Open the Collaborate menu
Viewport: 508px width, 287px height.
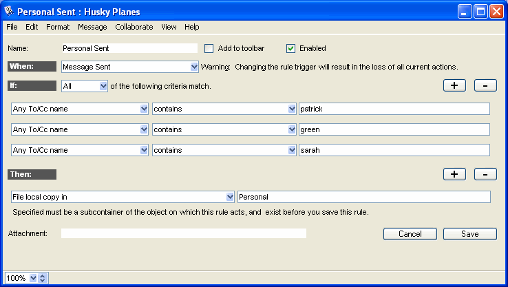point(134,27)
